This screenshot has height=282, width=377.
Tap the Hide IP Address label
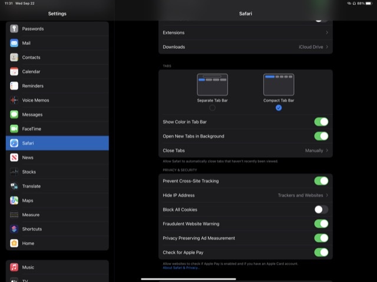click(x=178, y=195)
